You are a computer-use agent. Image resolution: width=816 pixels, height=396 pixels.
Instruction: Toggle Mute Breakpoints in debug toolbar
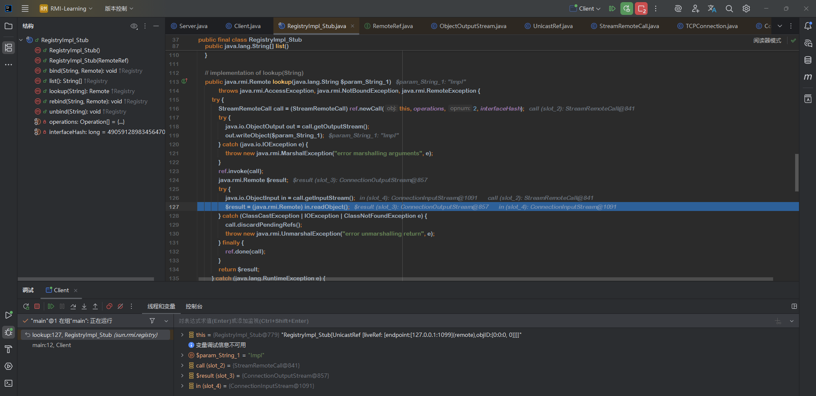pyautogui.click(x=120, y=306)
